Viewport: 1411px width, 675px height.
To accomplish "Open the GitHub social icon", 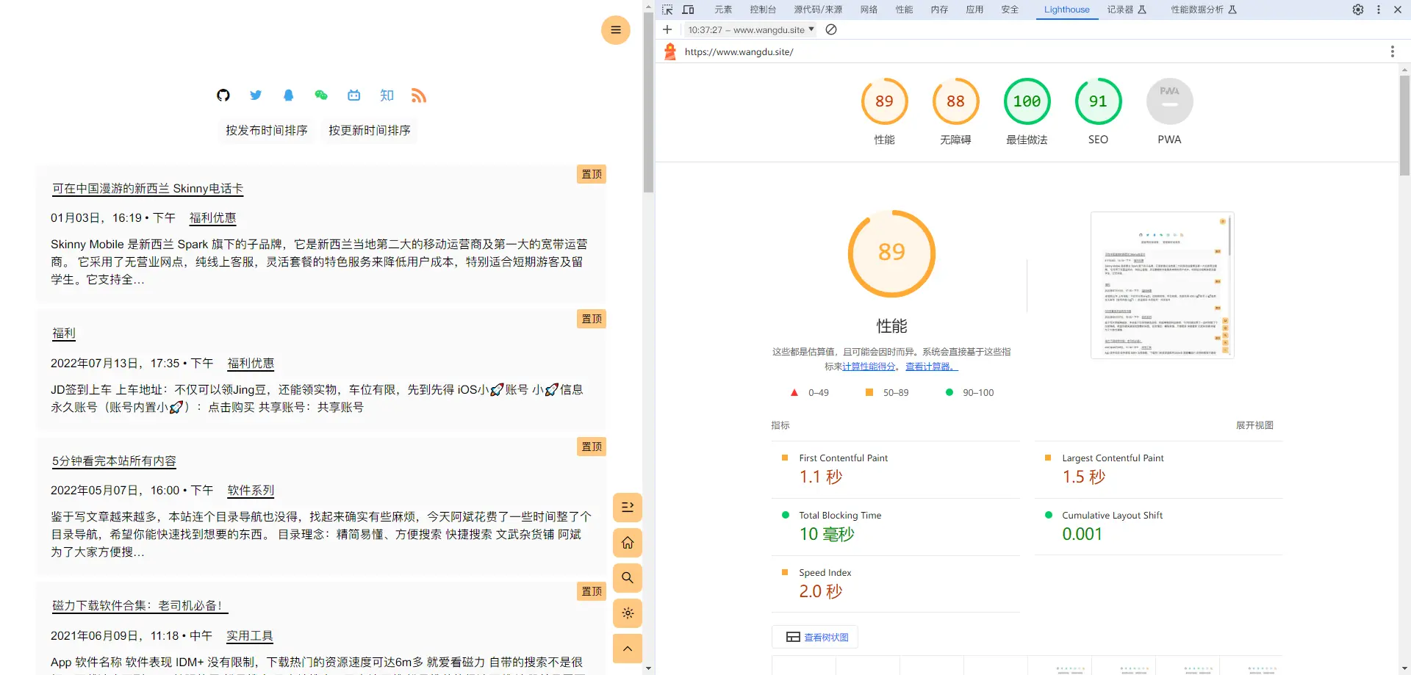I will pyautogui.click(x=223, y=95).
